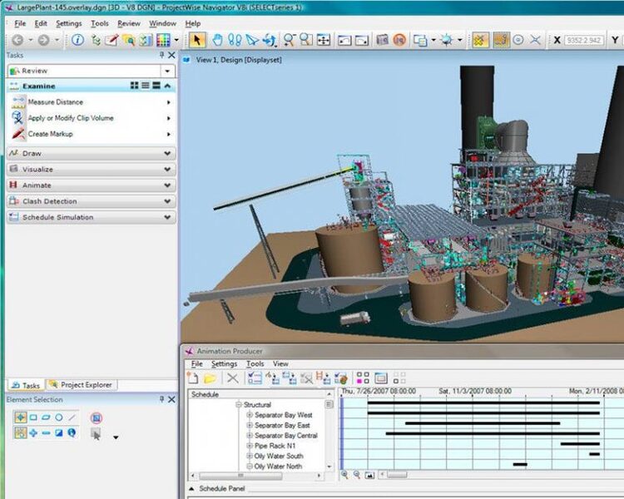This screenshot has height=499, width=624.
Task: Expand the Separator Bay West tree node
Action: pos(250,415)
